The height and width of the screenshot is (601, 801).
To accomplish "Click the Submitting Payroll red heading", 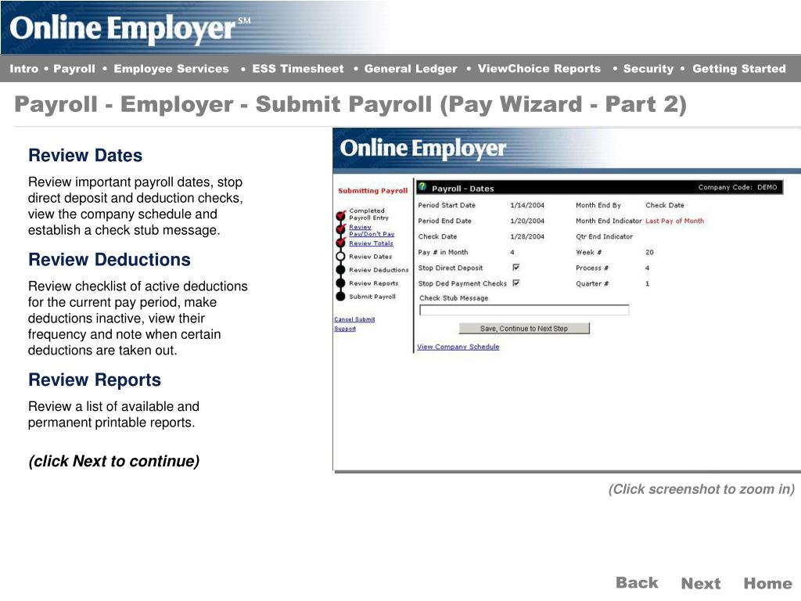I will click(373, 191).
